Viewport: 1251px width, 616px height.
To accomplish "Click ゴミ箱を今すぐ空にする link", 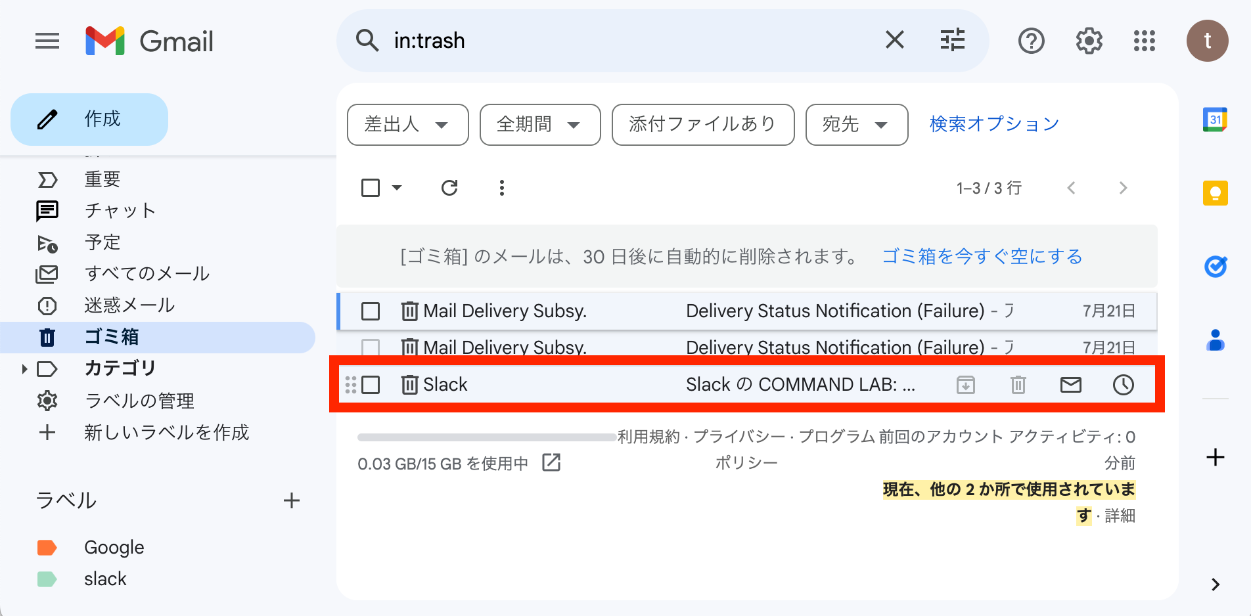I will pos(982,256).
